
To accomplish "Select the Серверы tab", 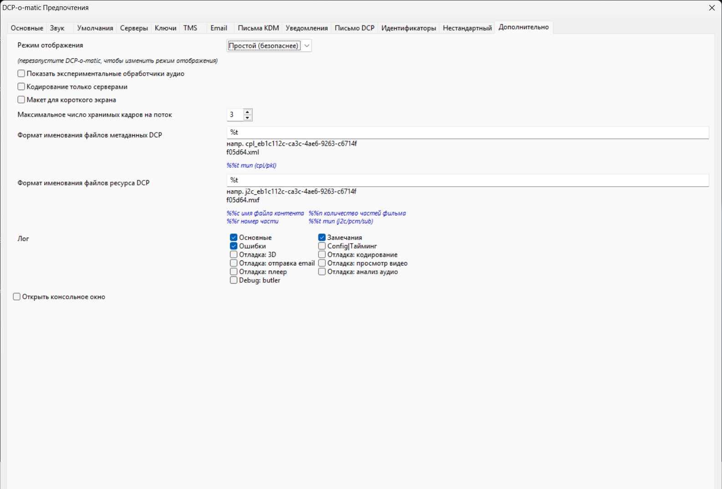I will click(134, 28).
